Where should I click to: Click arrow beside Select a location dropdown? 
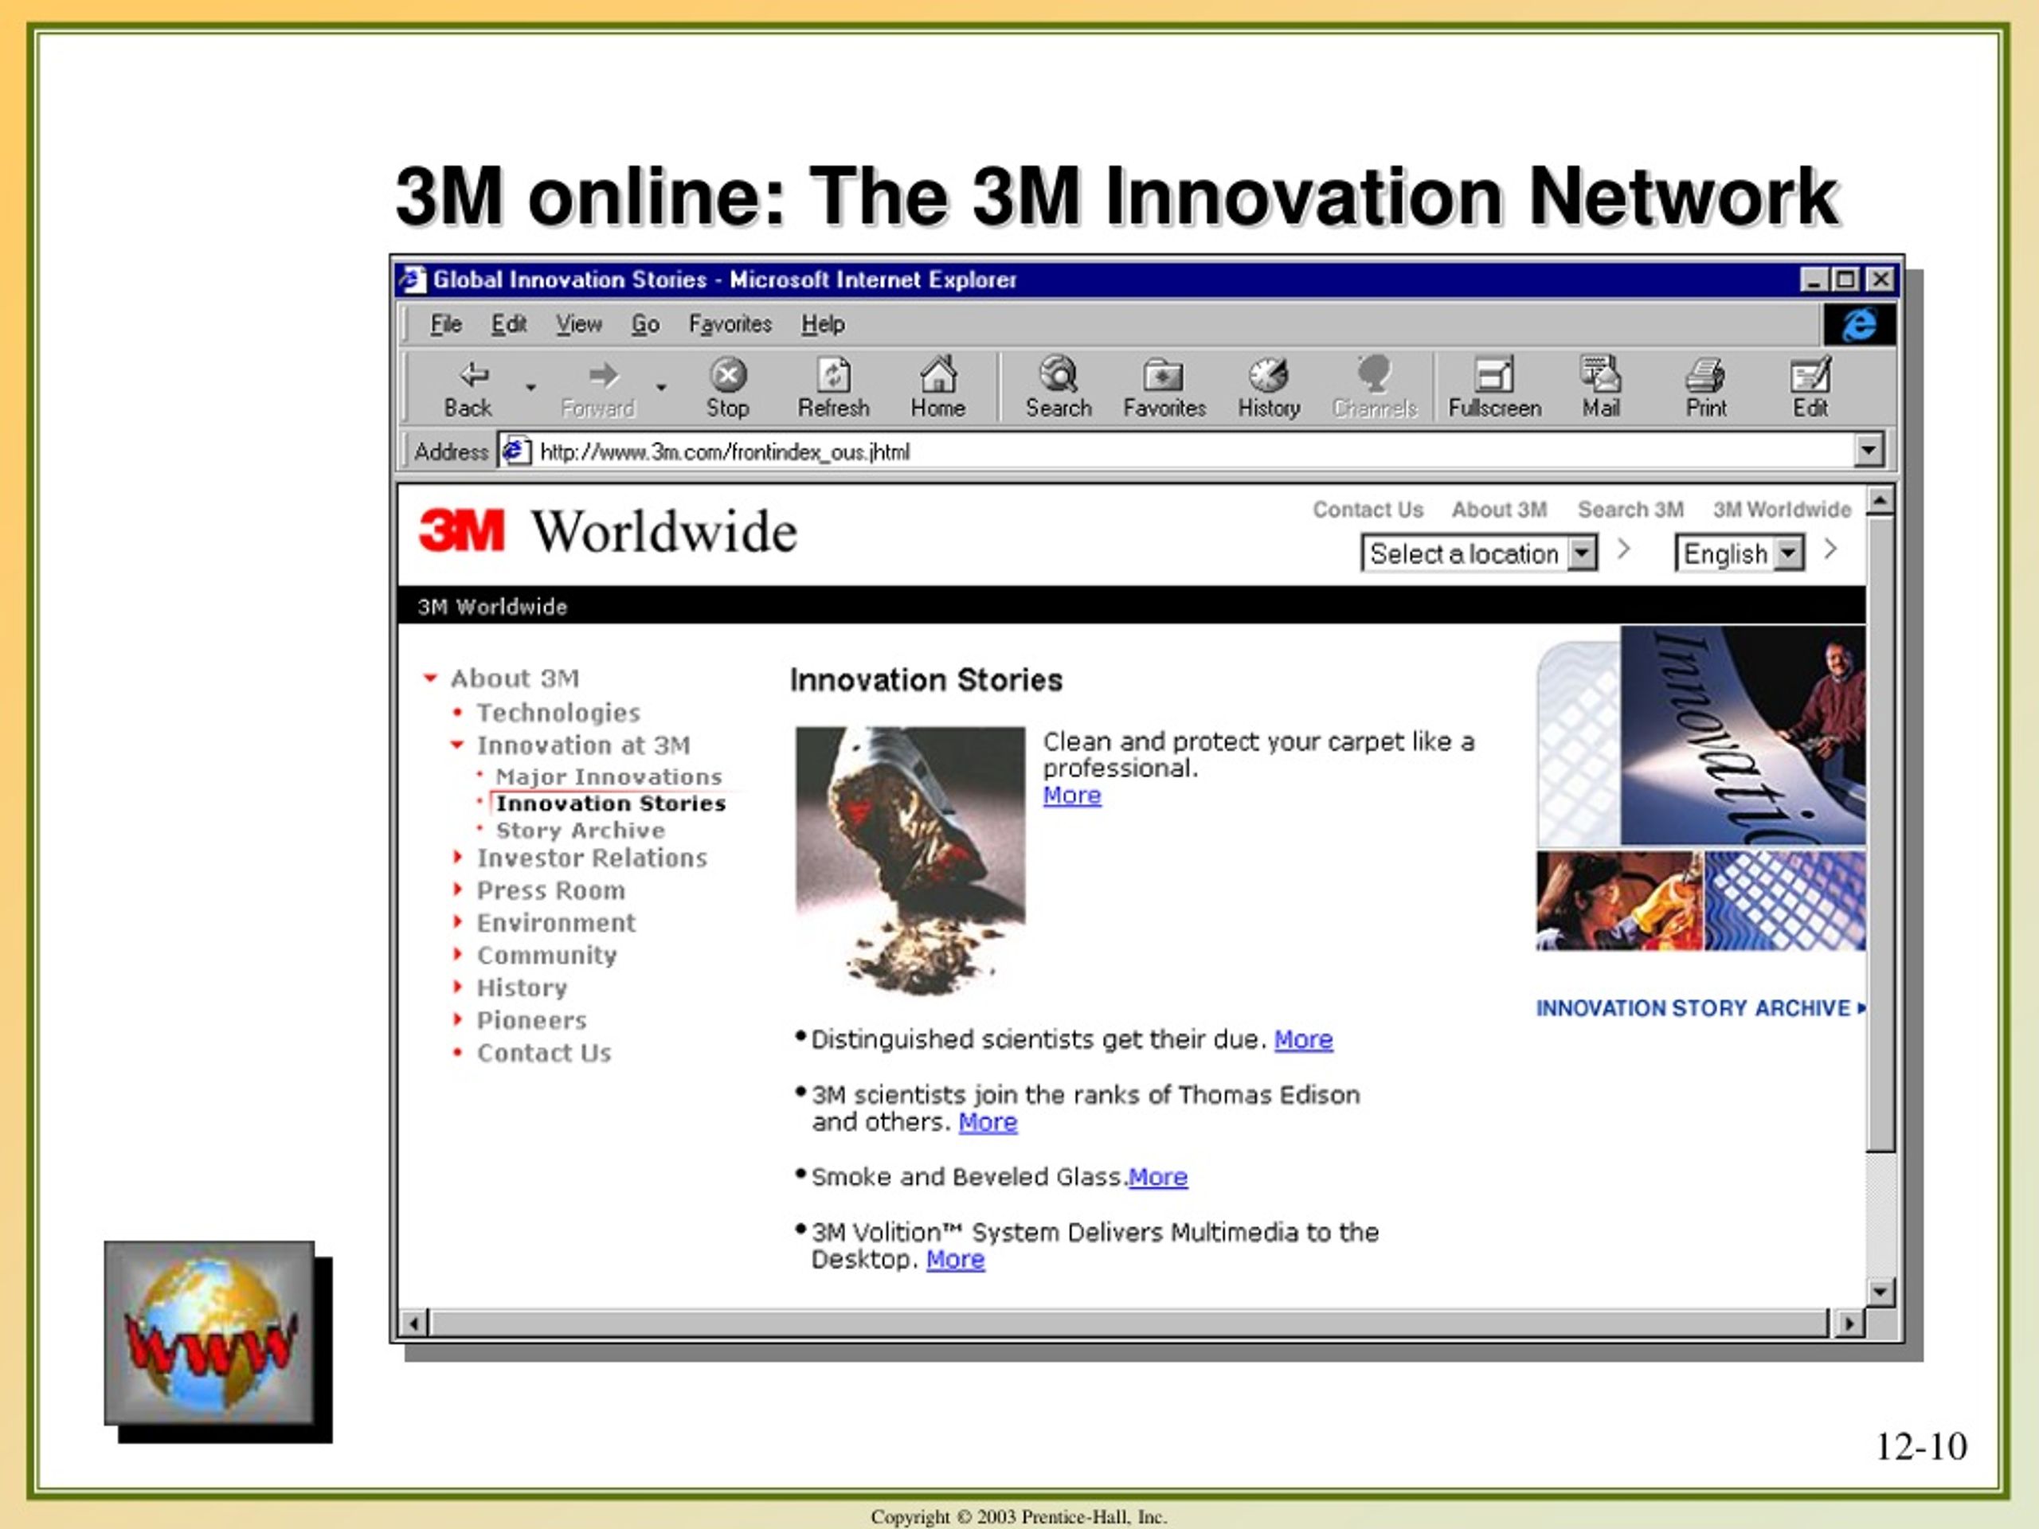pos(1624,550)
